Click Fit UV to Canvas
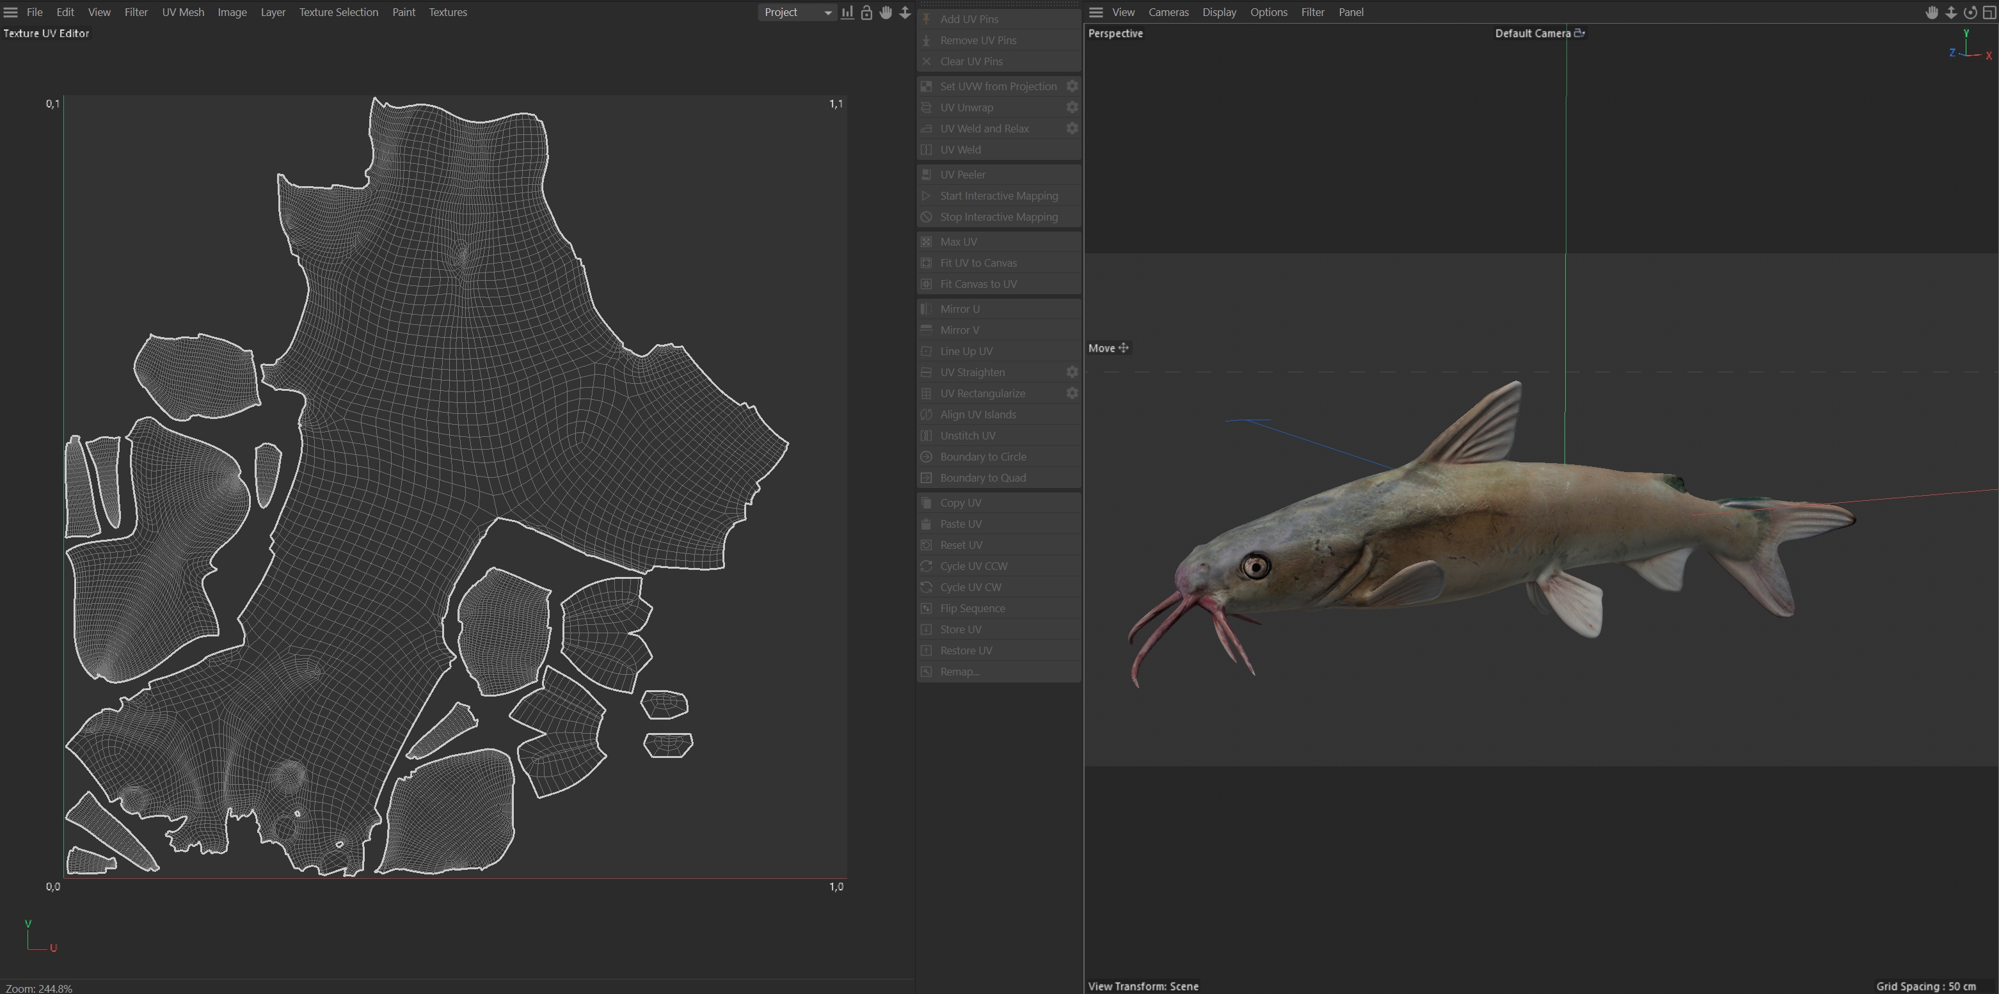 tap(978, 263)
